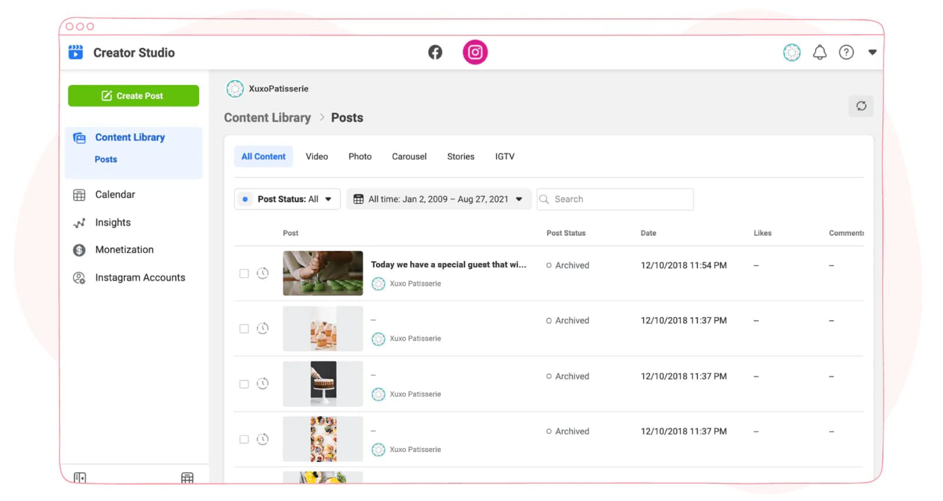Check the box for the cupcakes post row
The image size is (943, 501).
click(x=244, y=329)
